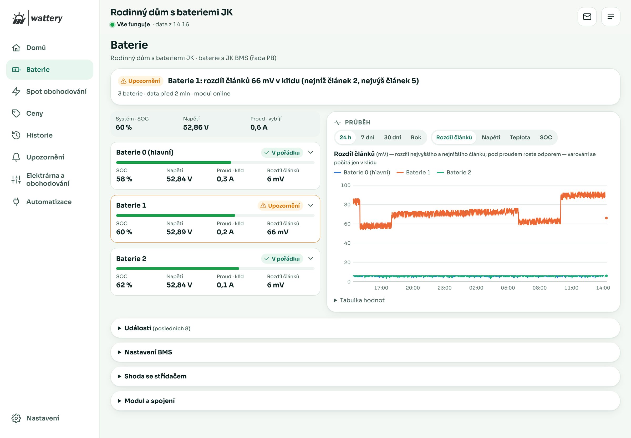This screenshot has height=438, width=631.
Task: Select the 7 dní time range
Action: (x=367, y=137)
